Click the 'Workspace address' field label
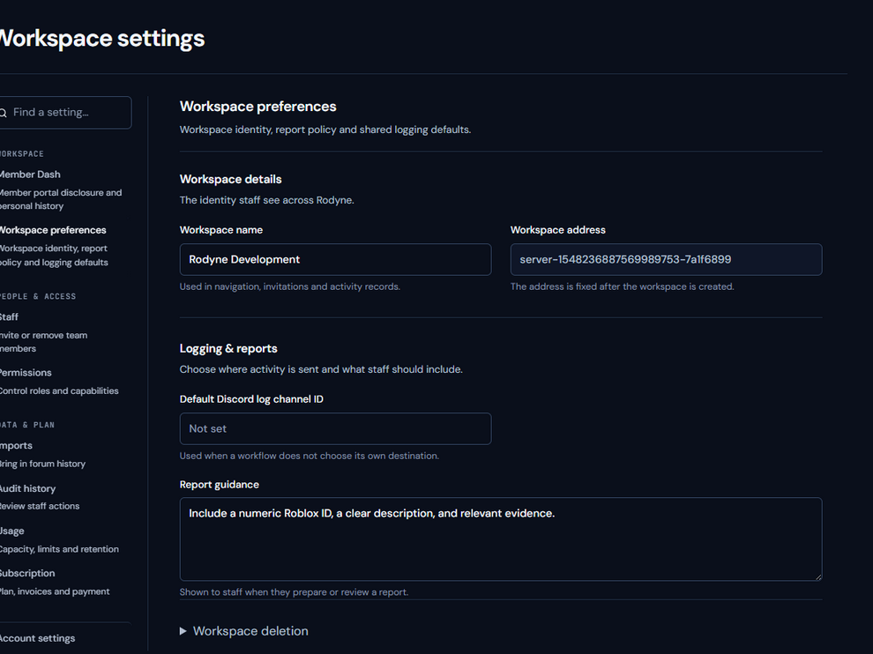This screenshot has height=654, width=873. pyautogui.click(x=558, y=230)
